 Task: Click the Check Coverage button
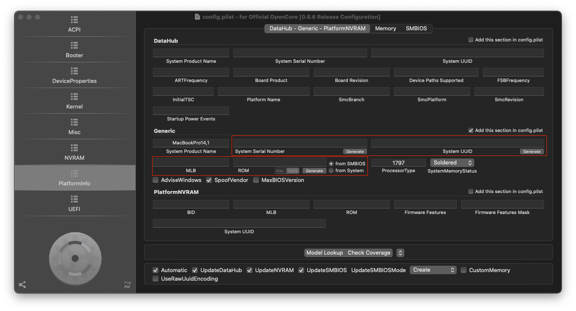(369, 252)
